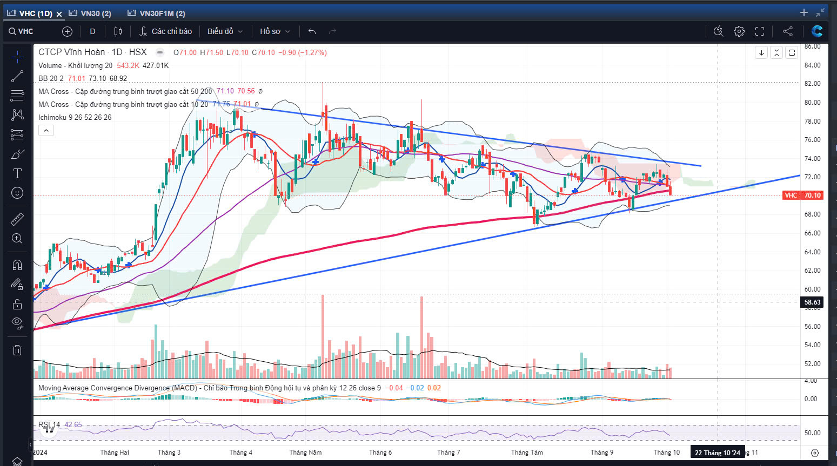Open the D time interval selector

tap(93, 31)
